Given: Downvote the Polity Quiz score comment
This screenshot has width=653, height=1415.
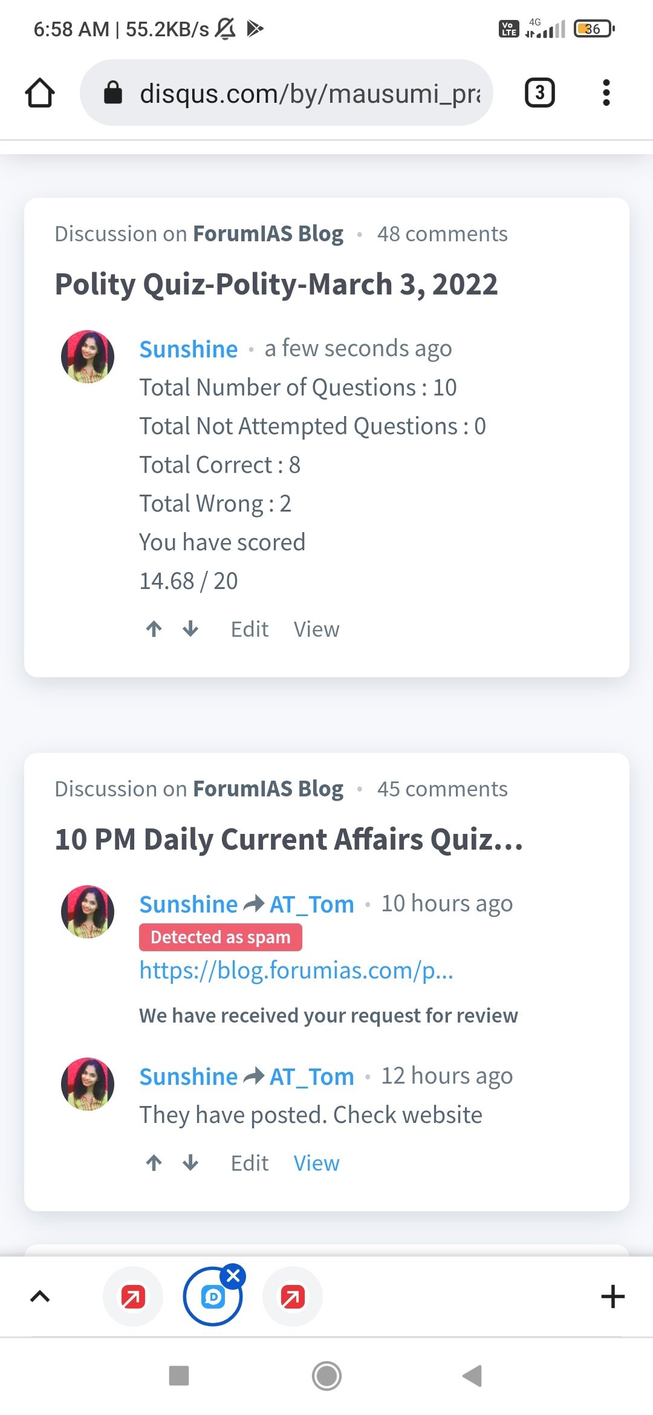Looking at the screenshot, I should click(x=190, y=629).
